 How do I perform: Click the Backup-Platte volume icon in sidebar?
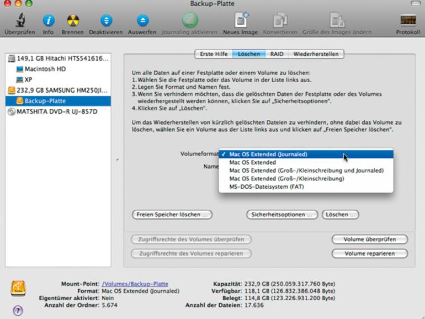coord(19,101)
